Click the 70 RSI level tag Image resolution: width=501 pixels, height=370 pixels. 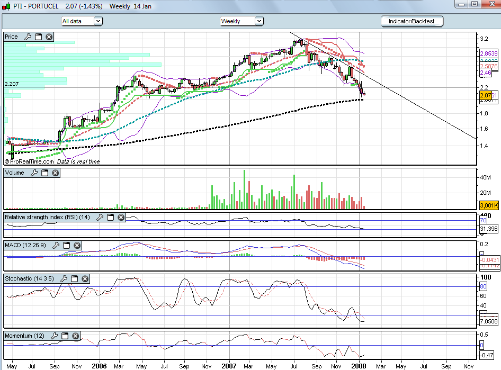(483, 220)
